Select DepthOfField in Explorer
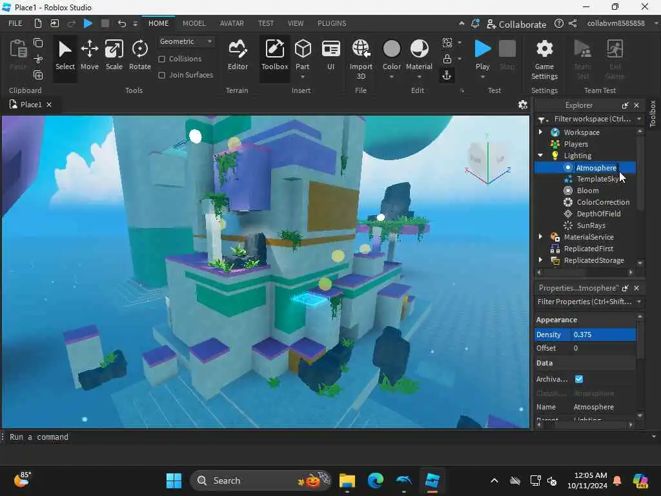 click(598, 213)
